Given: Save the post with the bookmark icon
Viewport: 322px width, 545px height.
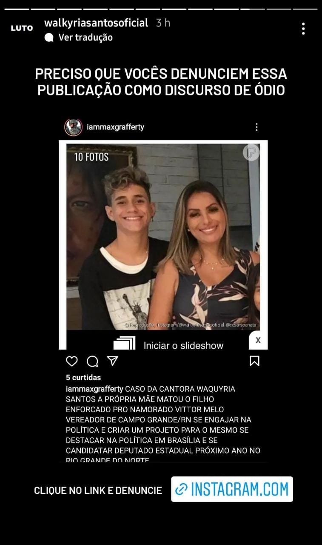Looking at the screenshot, I should (x=254, y=361).
